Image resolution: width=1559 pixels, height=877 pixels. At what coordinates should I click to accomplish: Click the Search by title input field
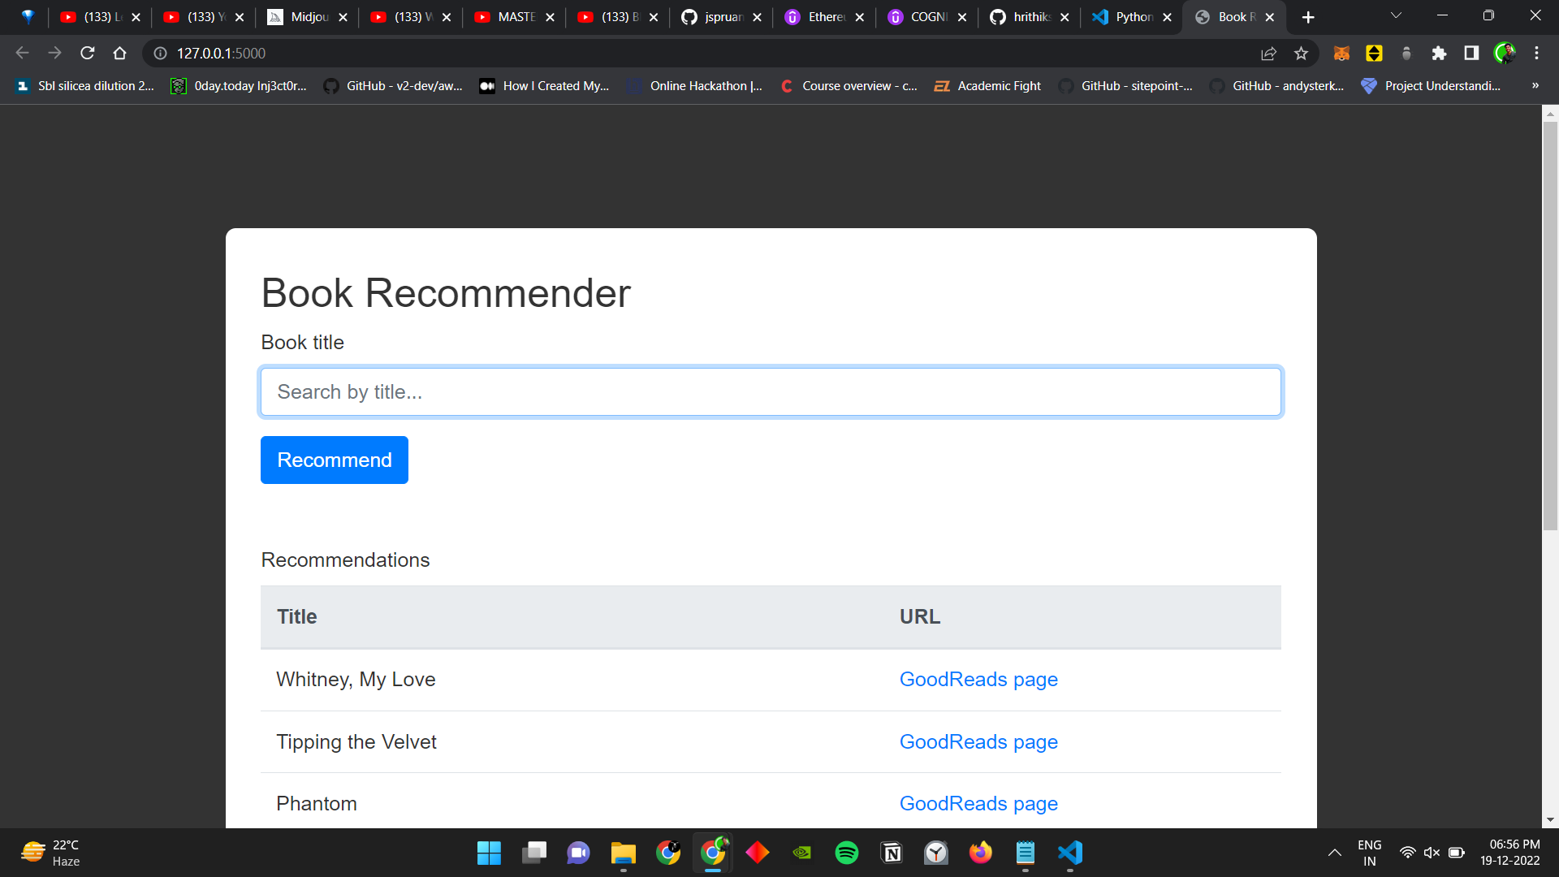click(770, 391)
